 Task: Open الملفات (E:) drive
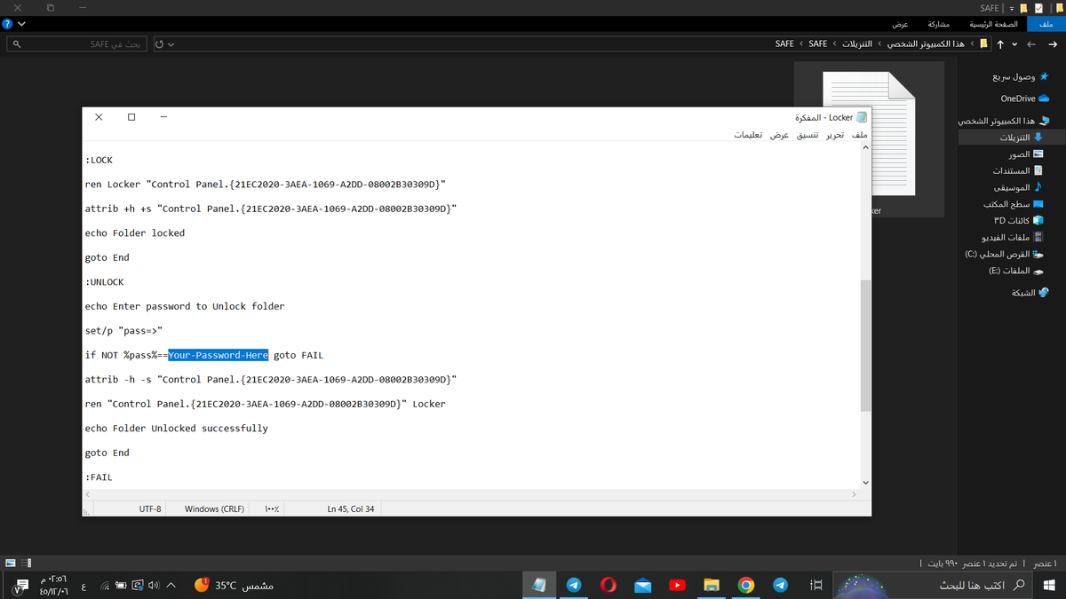pyautogui.click(x=1017, y=271)
